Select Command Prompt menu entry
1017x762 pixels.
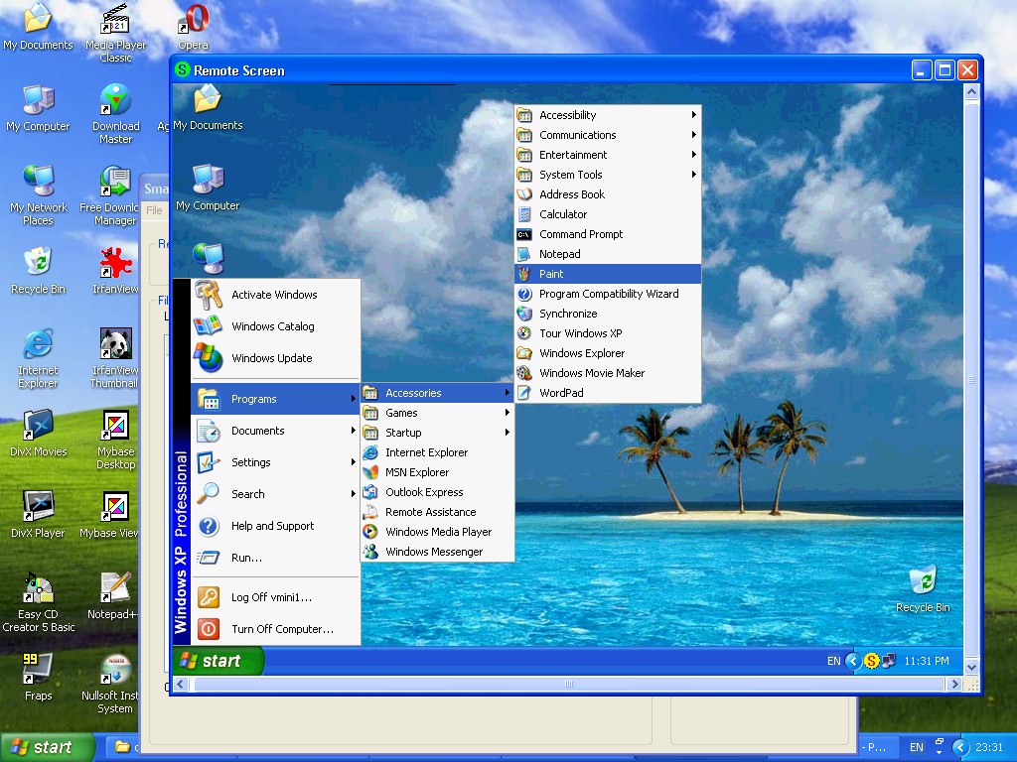(608, 234)
